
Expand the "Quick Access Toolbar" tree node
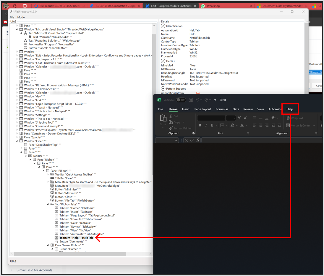pyautogui.click(x=48, y=175)
